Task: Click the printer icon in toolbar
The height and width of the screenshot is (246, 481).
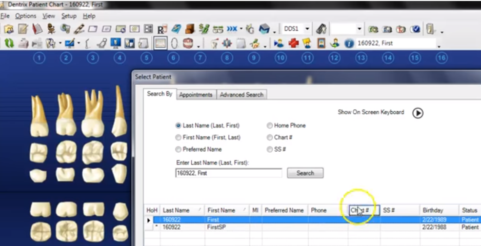Action: (24, 44)
